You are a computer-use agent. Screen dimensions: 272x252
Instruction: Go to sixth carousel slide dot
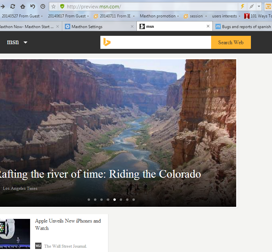click(x=121, y=199)
